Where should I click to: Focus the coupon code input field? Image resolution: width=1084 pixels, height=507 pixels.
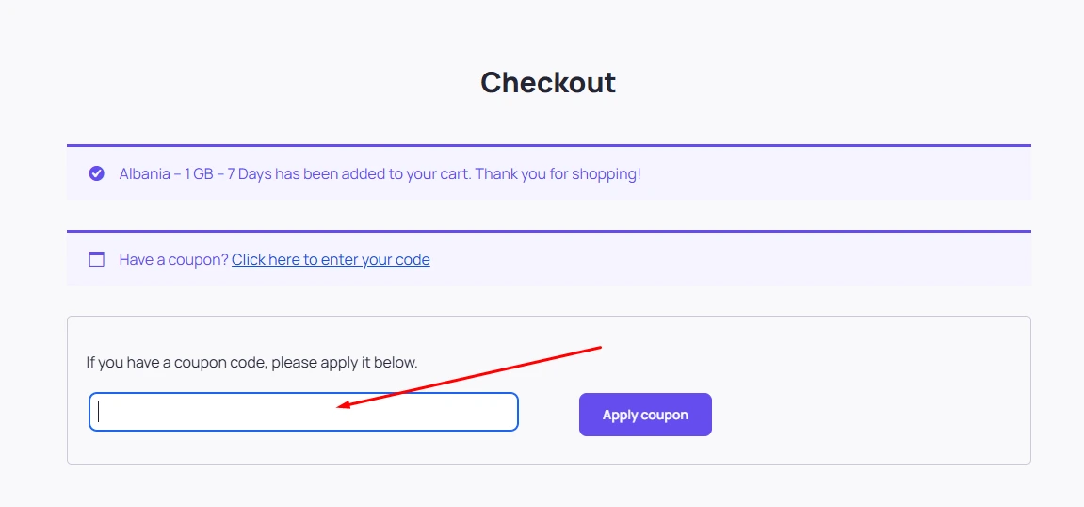click(x=303, y=412)
